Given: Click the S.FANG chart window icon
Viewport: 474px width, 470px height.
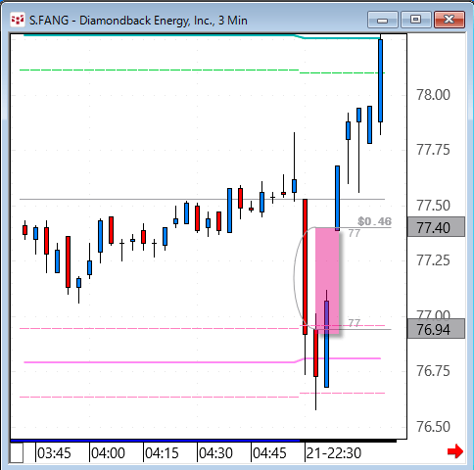Looking at the screenshot, I should point(18,21).
